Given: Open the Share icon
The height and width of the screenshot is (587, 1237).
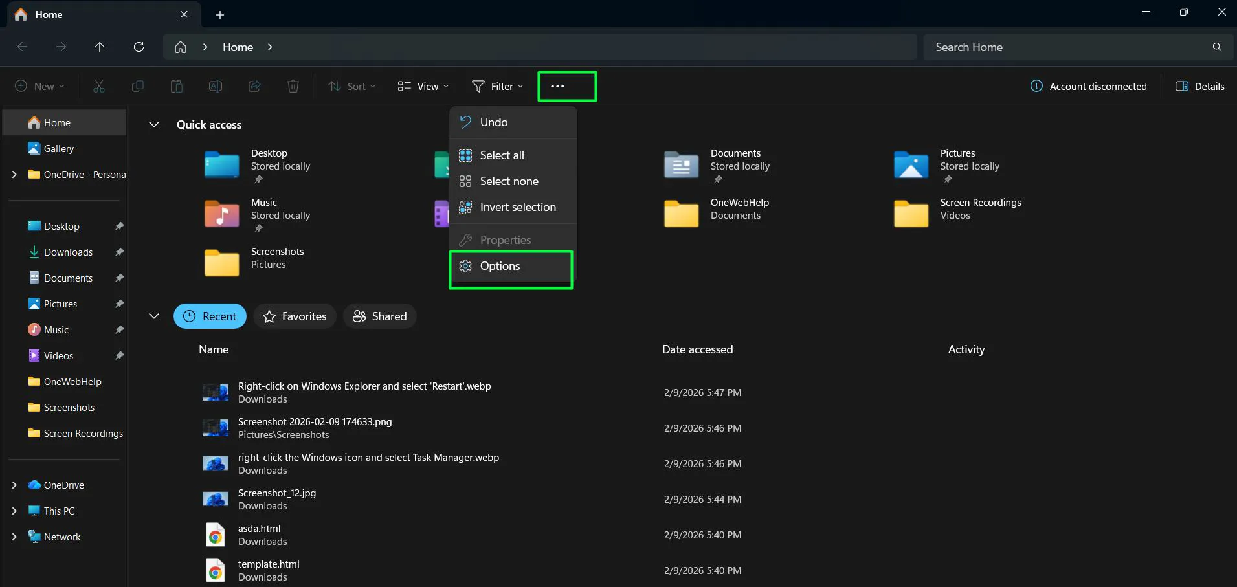Looking at the screenshot, I should click(x=254, y=85).
